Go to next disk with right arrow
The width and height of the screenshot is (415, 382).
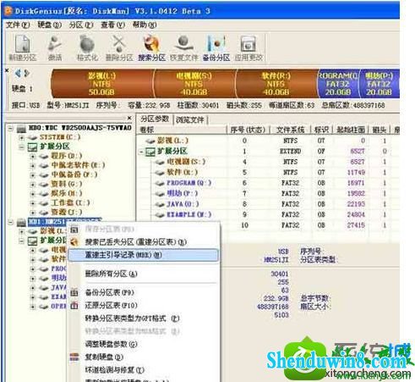coord(27,74)
